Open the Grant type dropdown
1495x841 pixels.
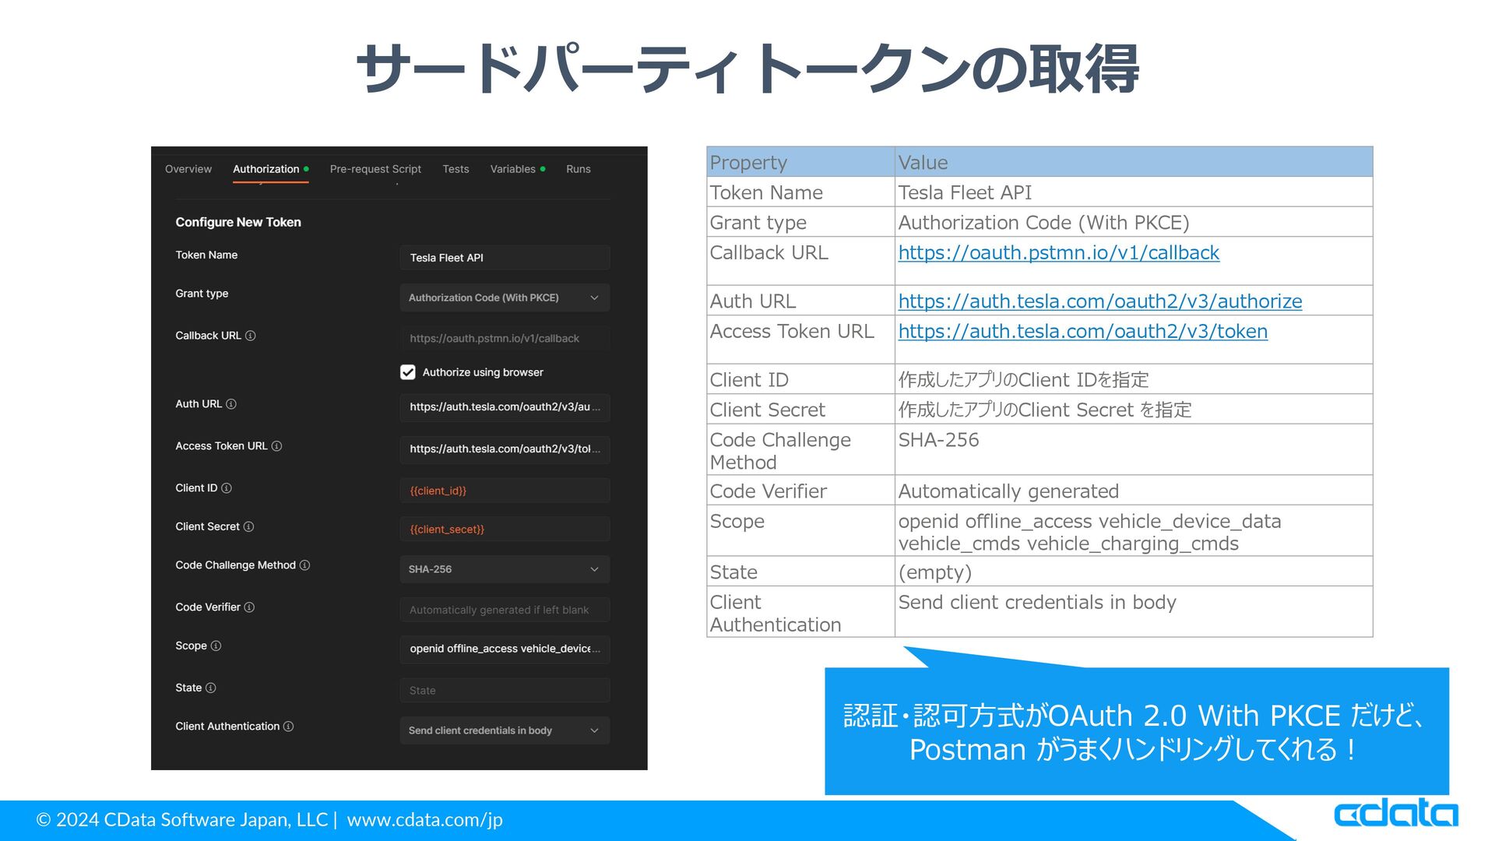(505, 297)
